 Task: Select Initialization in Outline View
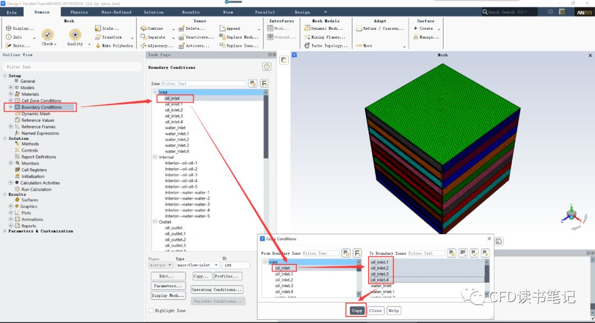(x=33, y=176)
